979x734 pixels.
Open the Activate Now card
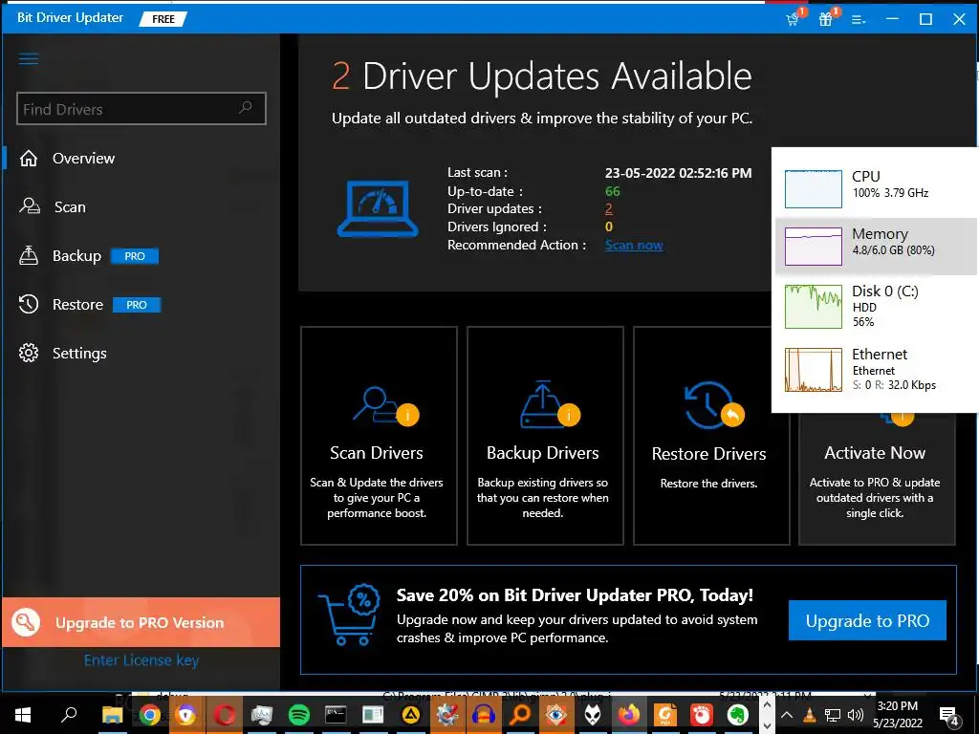coord(877,478)
